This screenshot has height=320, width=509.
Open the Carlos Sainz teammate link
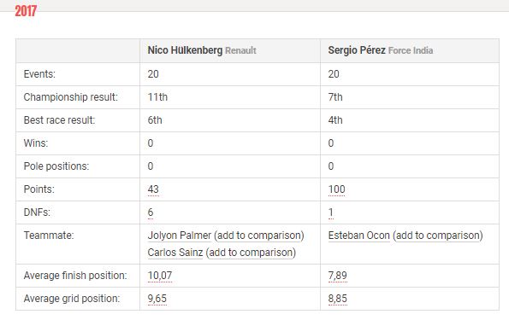(175, 253)
